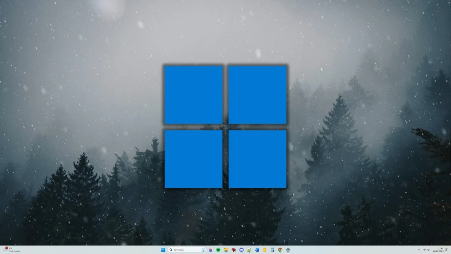Image resolution: width=451 pixels, height=254 pixels.
Task: Launch Discord from the taskbar
Action: coord(241,249)
